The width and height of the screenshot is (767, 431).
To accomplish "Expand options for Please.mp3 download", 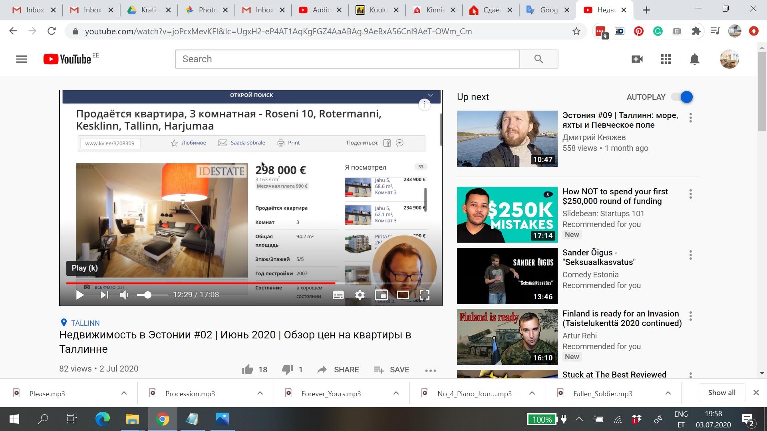I will point(124,393).
